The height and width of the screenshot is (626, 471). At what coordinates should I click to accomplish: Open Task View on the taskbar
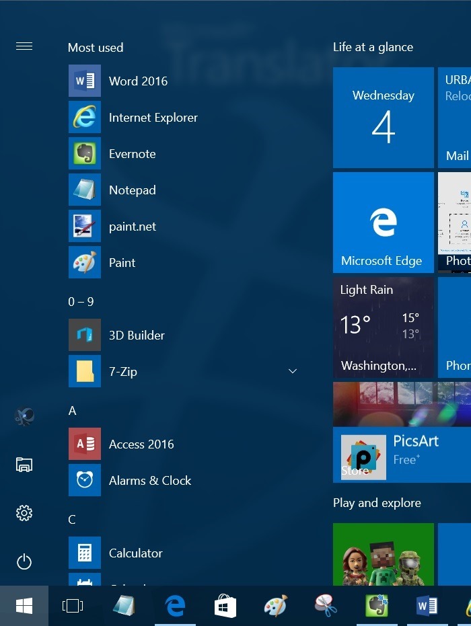(73, 606)
